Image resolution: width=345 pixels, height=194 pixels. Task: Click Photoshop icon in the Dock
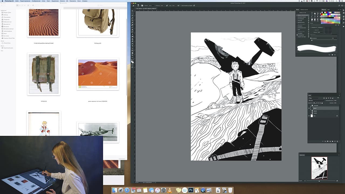(x=191, y=190)
